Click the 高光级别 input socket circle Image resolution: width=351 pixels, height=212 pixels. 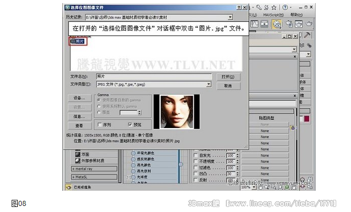point(133,171)
